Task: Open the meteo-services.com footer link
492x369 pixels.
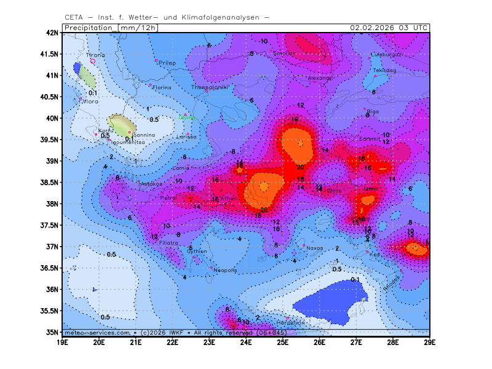Action: [x=97, y=332]
